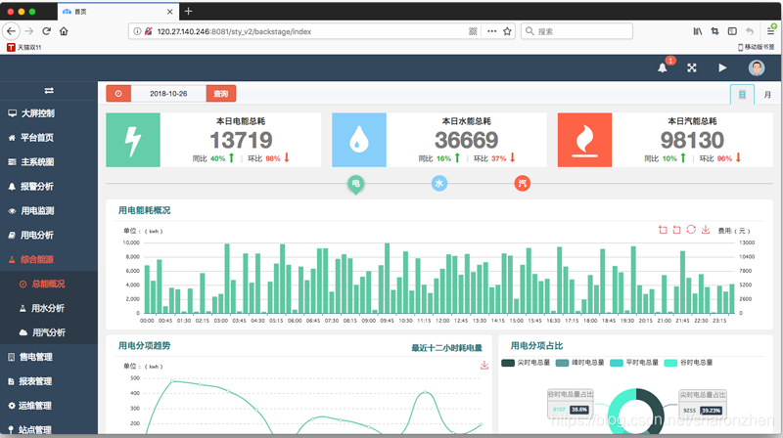Reload the page with refresh icon
Screen dimensions: 783x438
[x=46, y=31]
